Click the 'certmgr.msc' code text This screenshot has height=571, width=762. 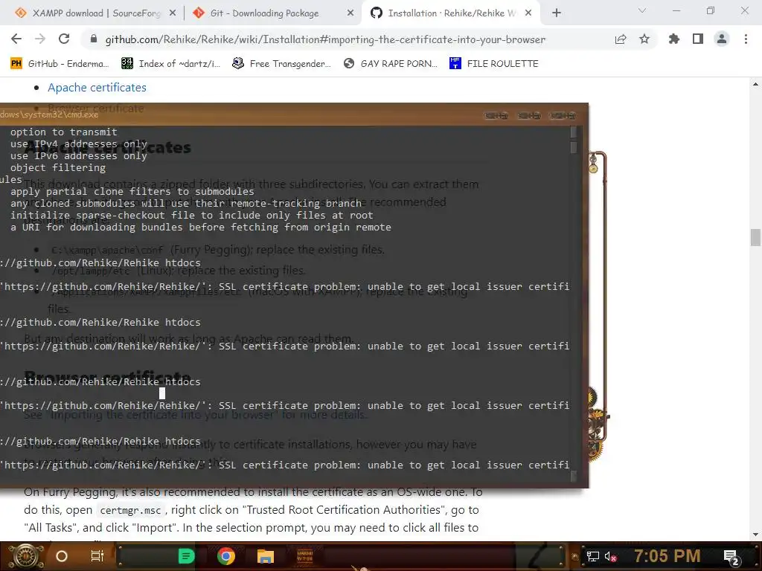click(x=130, y=510)
